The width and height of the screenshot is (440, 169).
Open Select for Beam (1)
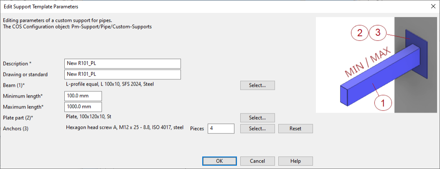tap(257, 85)
